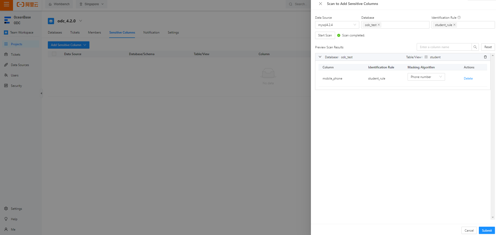Remove the student_rule tag
This screenshot has height=235, width=496.
tap(454, 25)
